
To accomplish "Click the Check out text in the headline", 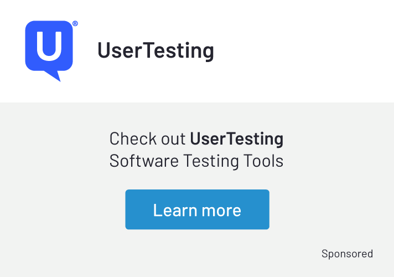I will 148,138.
